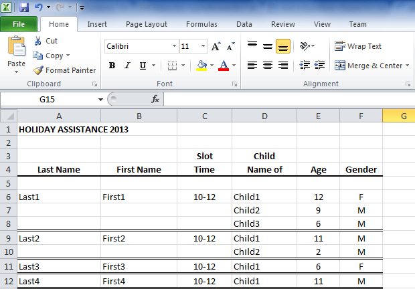
Task: Increase font size with Grow Font icon
Action: 216,47
